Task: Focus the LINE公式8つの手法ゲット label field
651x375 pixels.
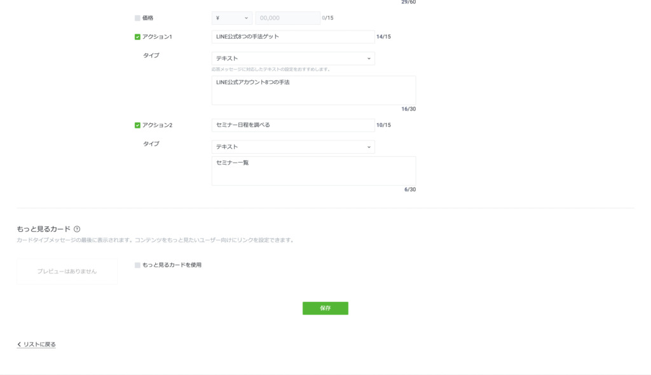Action: click(293, 37)
